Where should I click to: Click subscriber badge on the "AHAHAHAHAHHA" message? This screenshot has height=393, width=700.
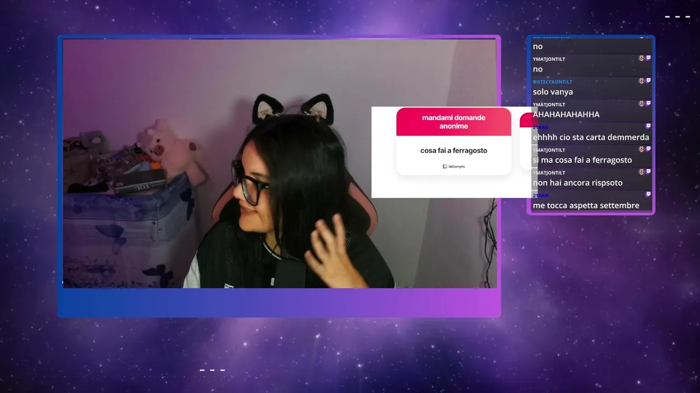click(x=641, y=104)
